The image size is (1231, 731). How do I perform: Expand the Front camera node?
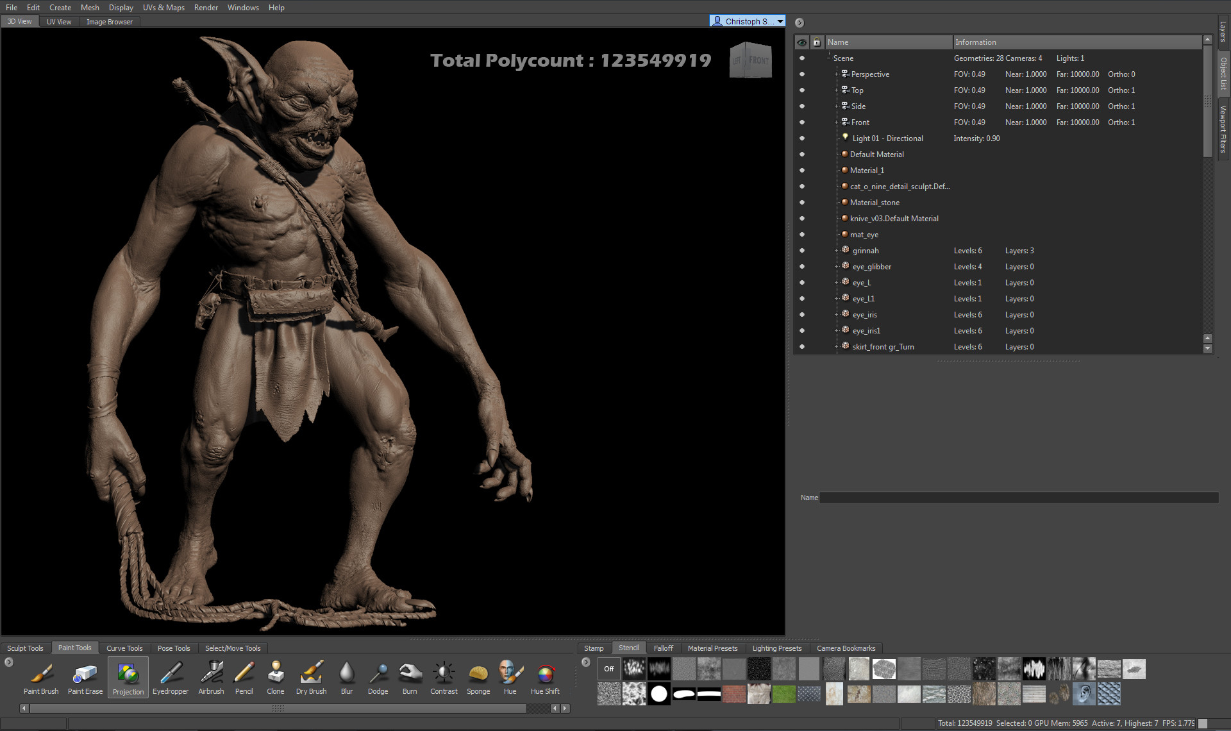click(x=837, y=122)
